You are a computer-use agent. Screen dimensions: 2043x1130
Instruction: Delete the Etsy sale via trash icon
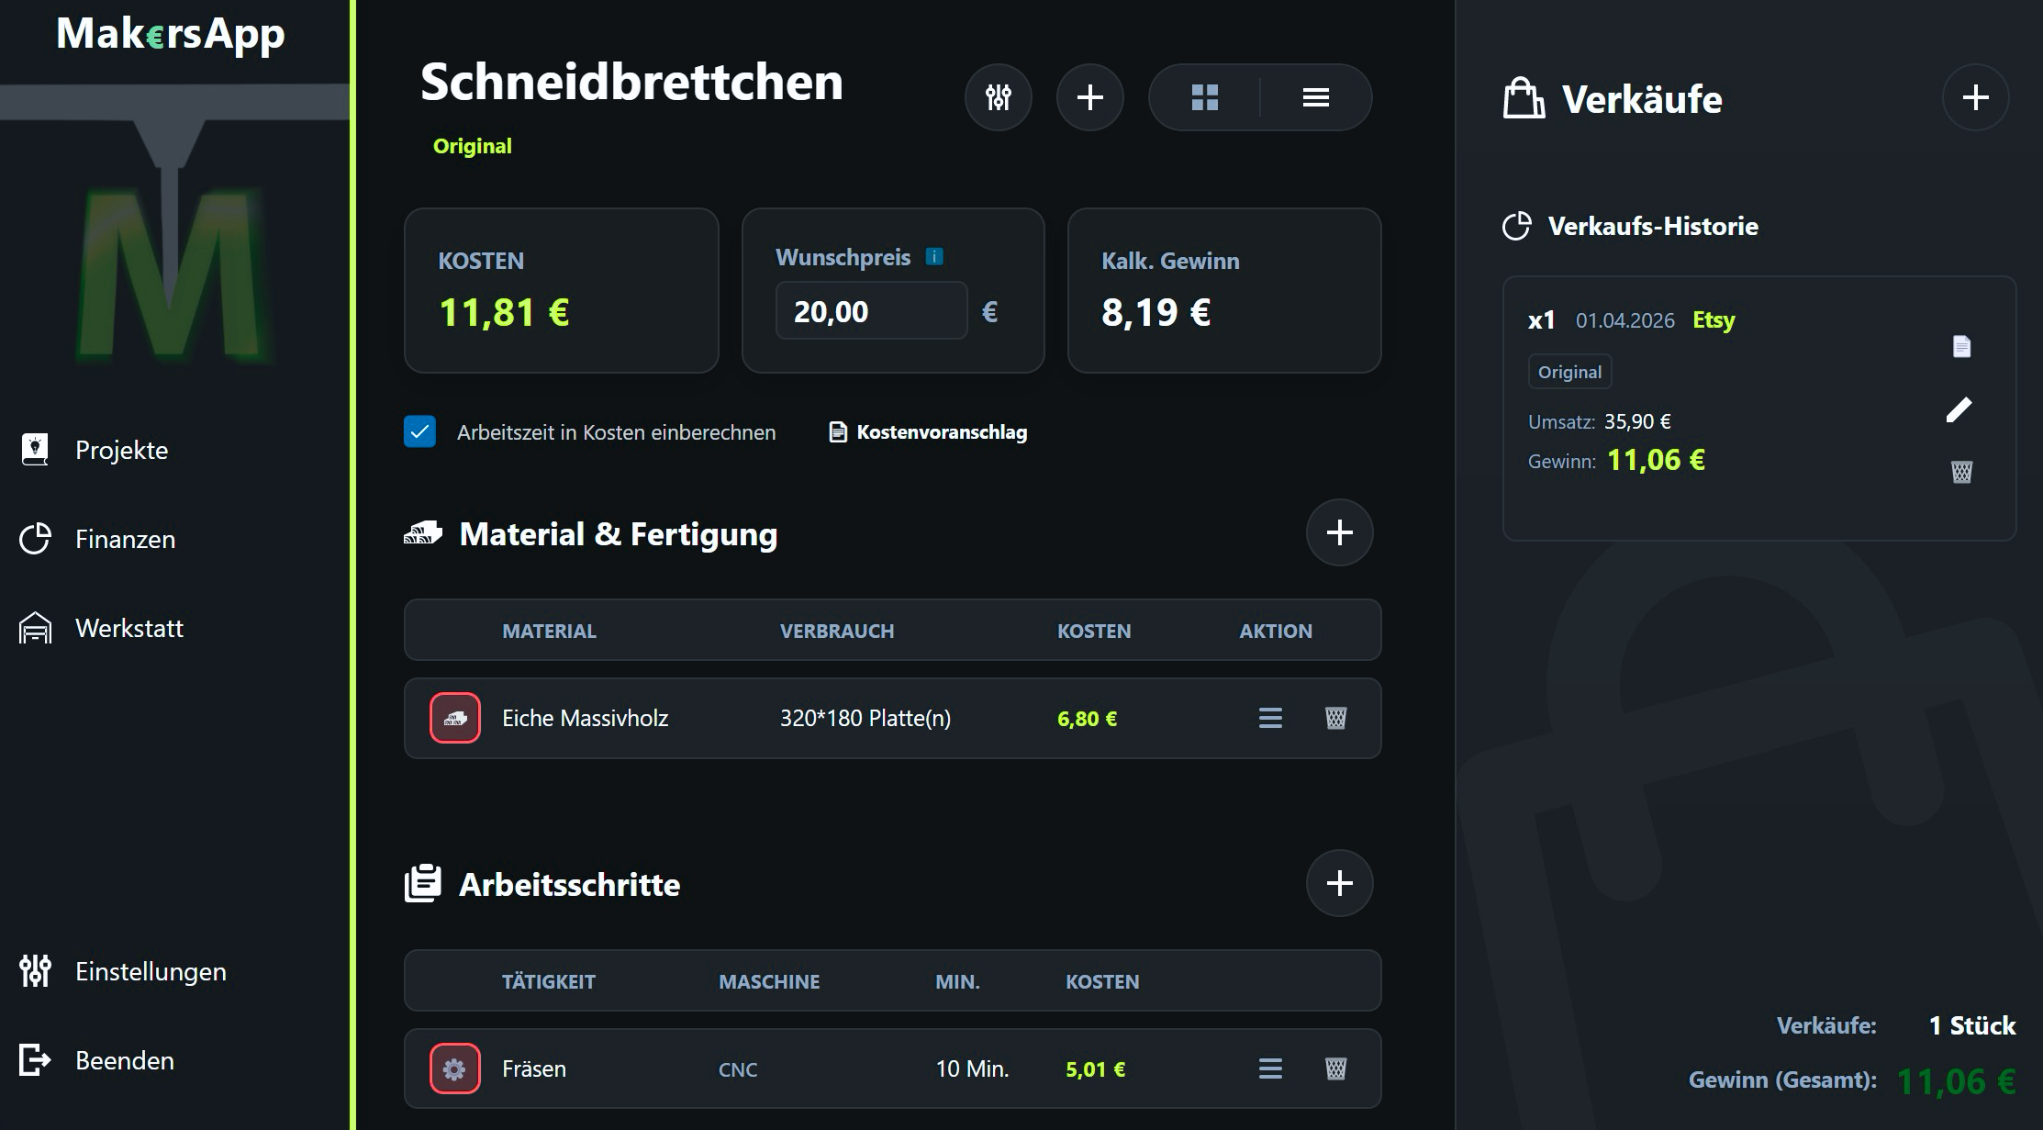coord(1960,472)
